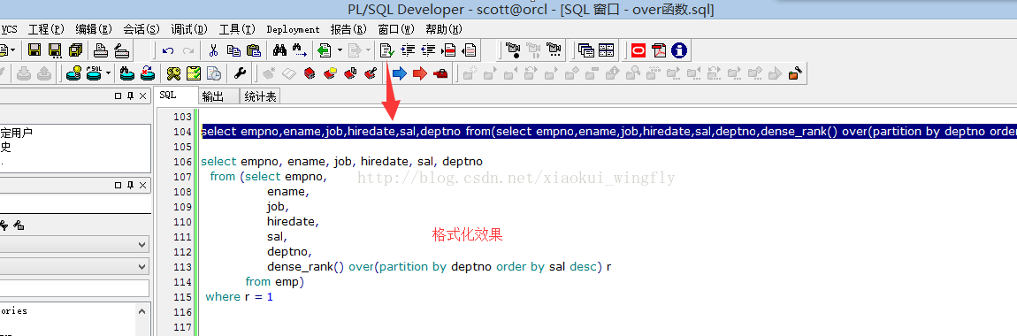1017x336 pixels.
Task: Click the red book with wrench icon
Action: tap(371, 73)
